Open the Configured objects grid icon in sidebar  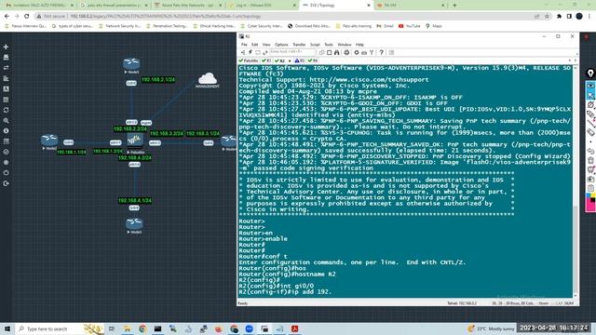(6, 100)
